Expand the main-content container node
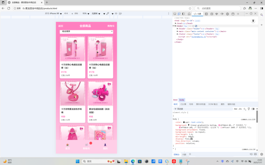 pos(177,31)
